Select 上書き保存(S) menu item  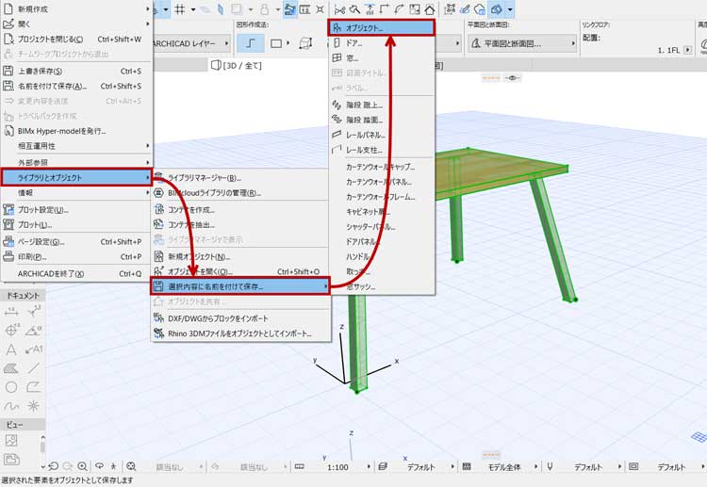pyautogui.click(x=77, y=72)
